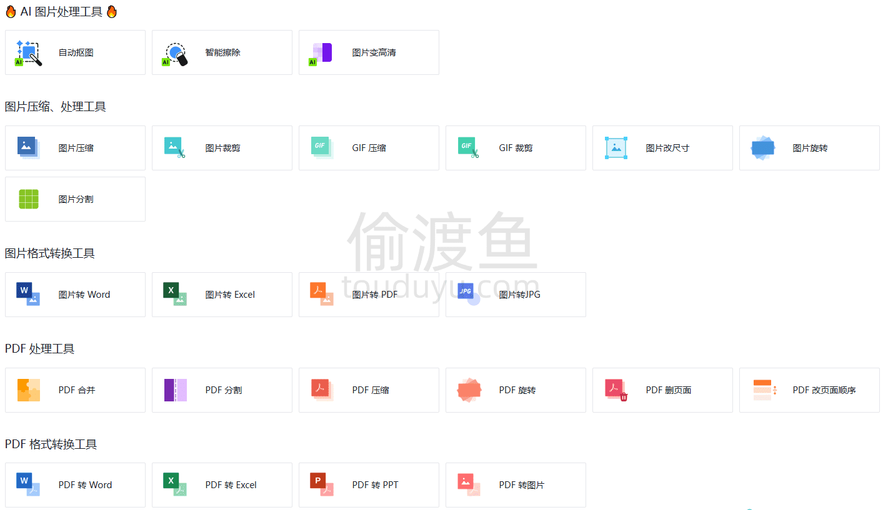883x510 pixels.
Task: Click the PDF 合并 puzzle icon
Action: point(28,390)
